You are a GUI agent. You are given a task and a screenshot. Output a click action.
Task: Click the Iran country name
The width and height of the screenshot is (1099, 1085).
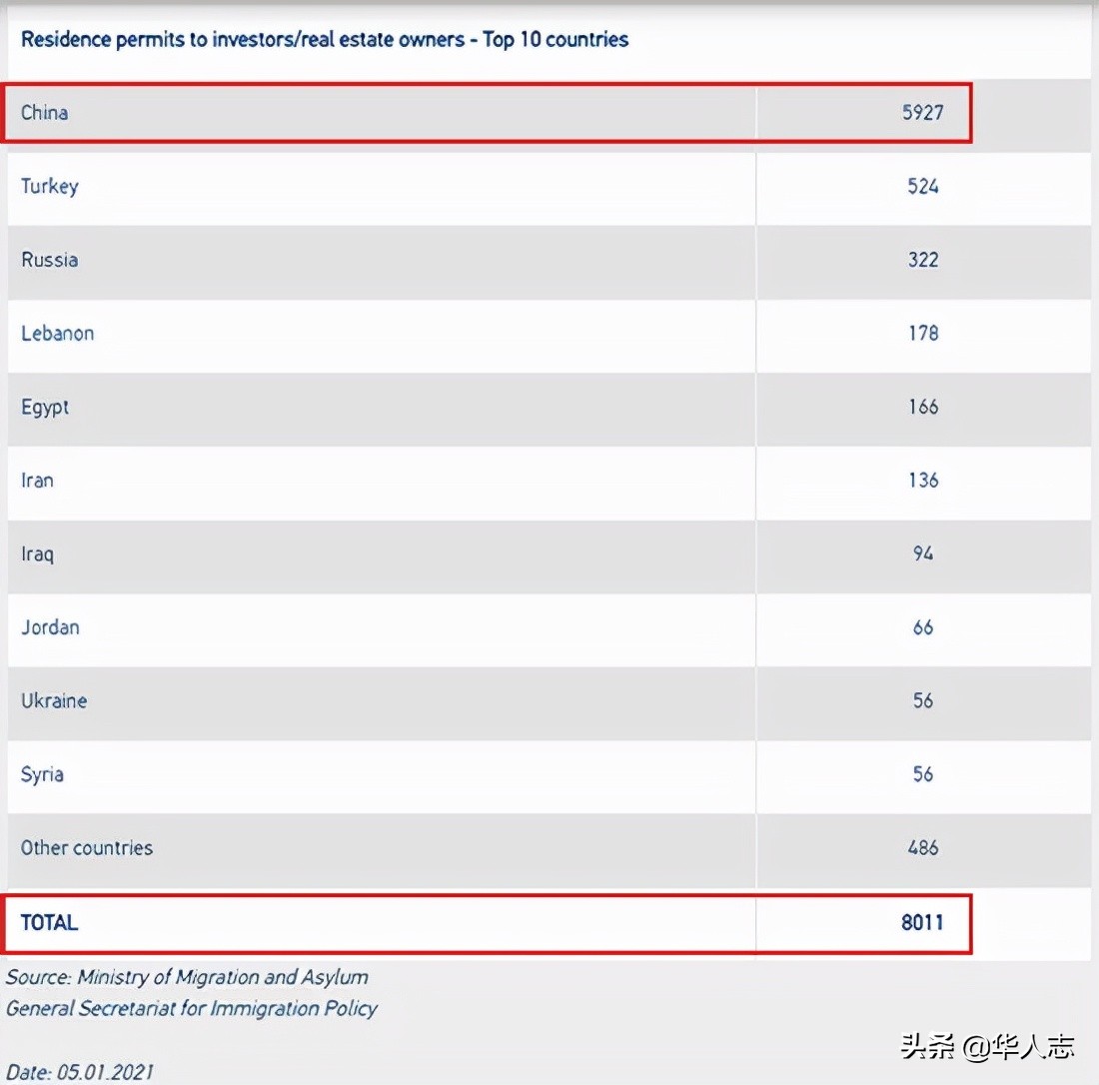(x=37, y=481)
